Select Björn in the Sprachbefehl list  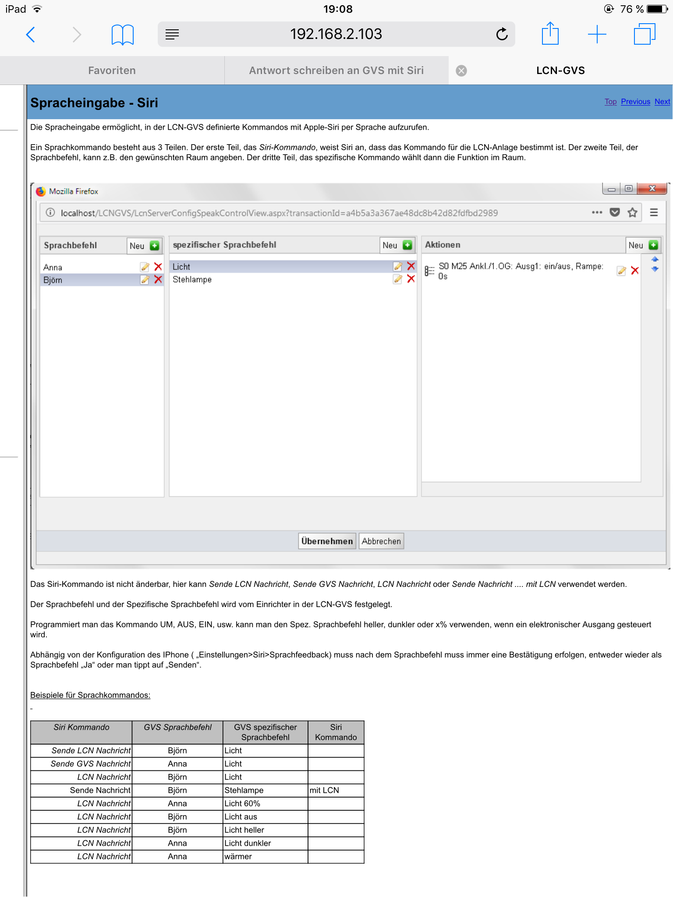tap(53, 280)
